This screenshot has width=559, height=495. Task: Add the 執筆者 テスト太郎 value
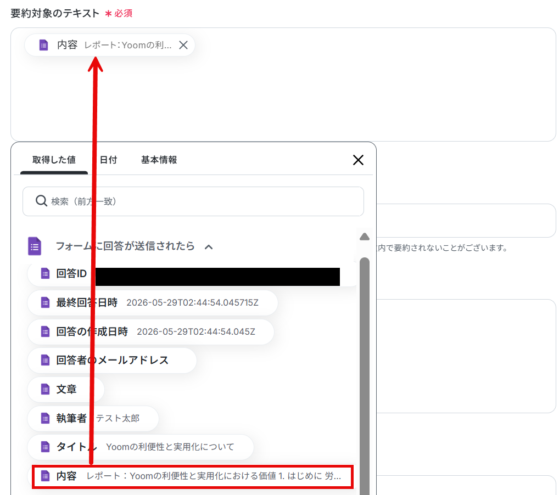coord(93,418)
